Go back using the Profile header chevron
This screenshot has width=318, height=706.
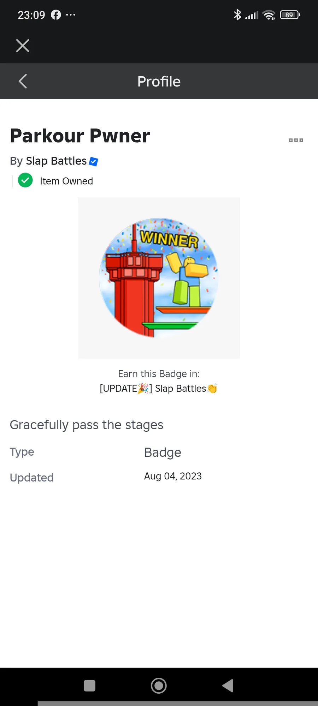click(23, 81)
